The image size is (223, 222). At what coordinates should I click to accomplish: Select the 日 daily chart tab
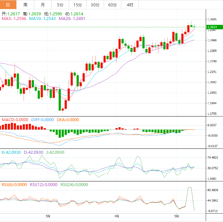[8, 5]
